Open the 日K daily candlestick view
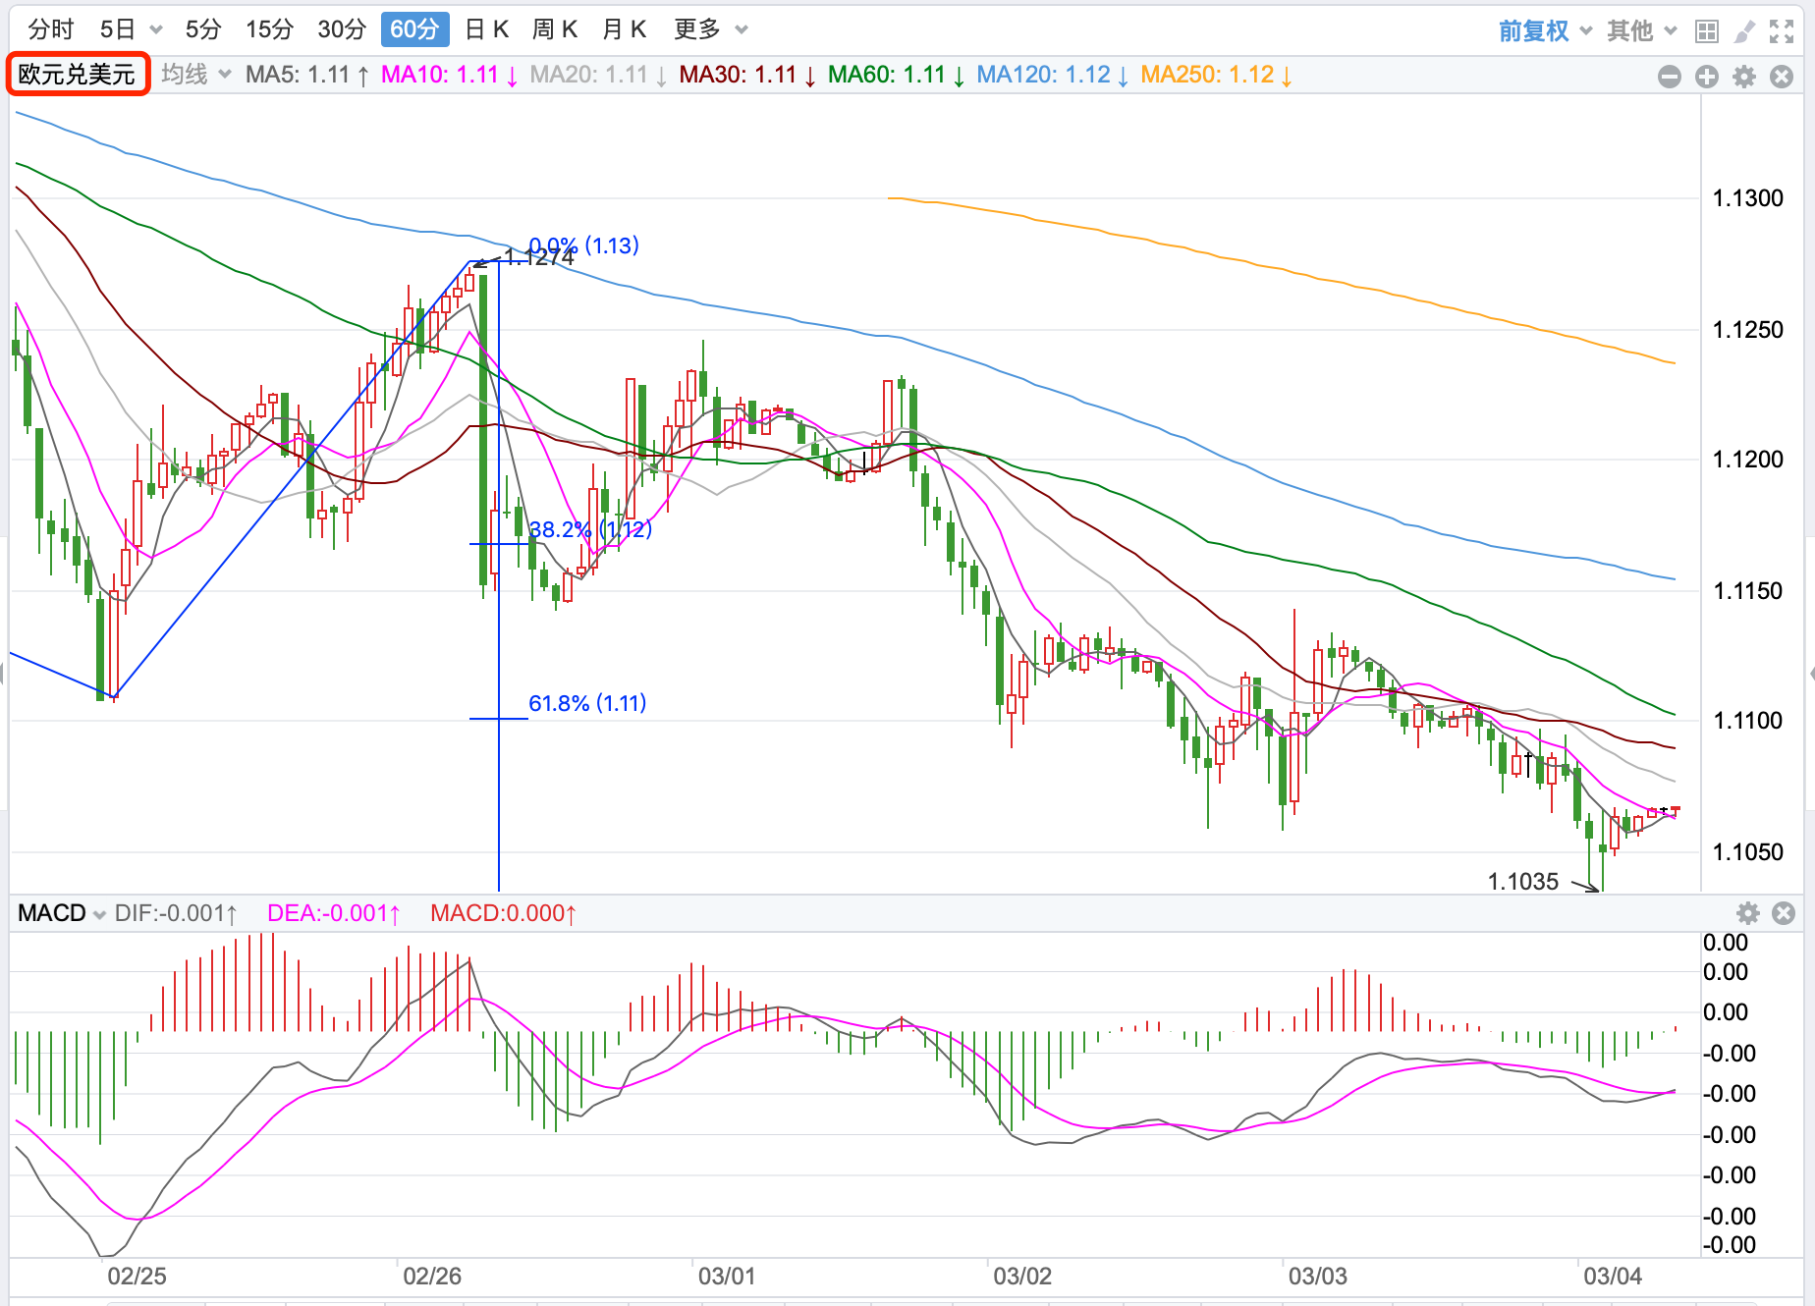The image size is (1815, 1306). click(x=487, y=29)
